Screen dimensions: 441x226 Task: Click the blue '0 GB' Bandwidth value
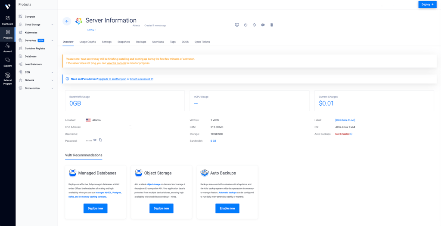click(213, 141)
